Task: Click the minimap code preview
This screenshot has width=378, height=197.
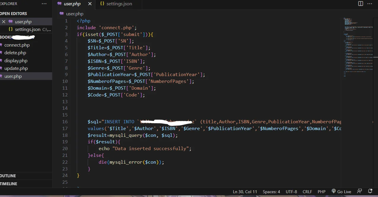Action: 358,47
